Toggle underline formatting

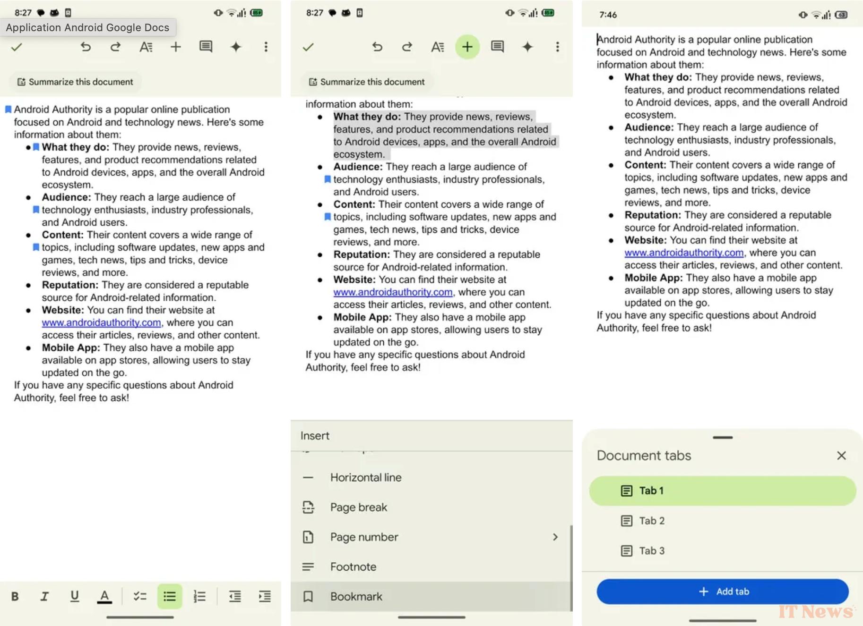point(75,596)
